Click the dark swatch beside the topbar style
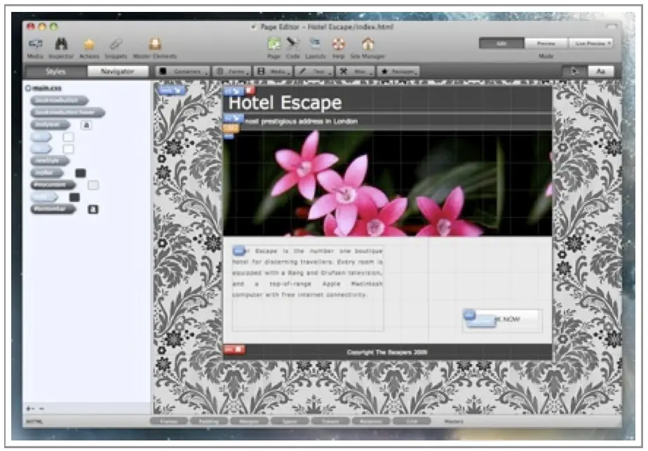The image size is (648, 451). 81,173
